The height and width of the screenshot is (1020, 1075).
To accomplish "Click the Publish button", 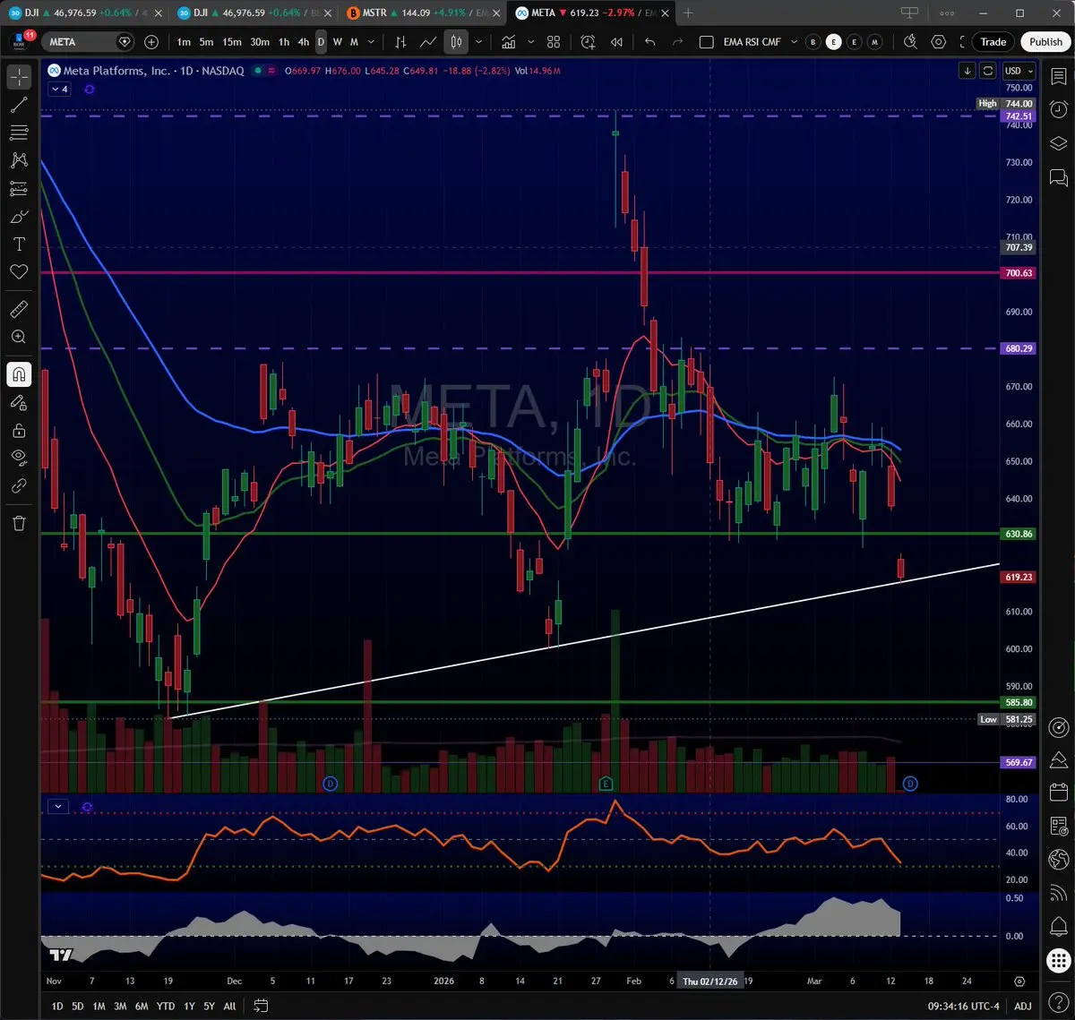I will (x=1045, y=42).
